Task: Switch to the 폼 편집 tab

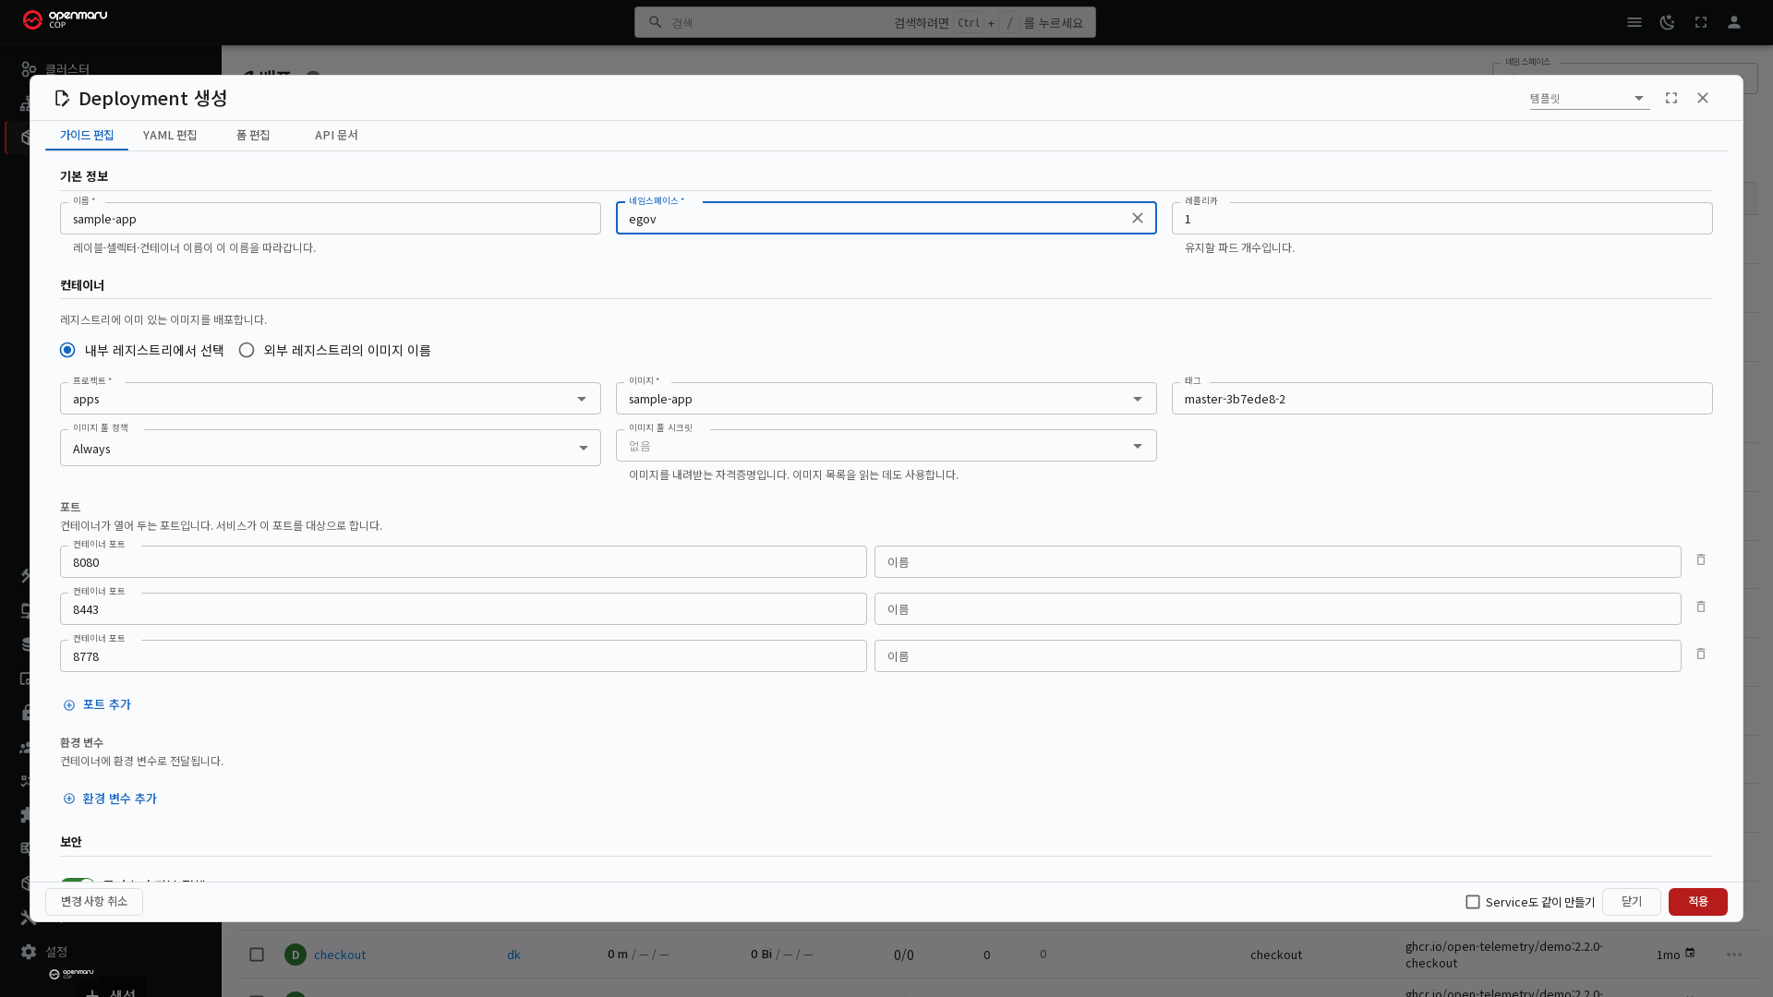Action: 253,135
